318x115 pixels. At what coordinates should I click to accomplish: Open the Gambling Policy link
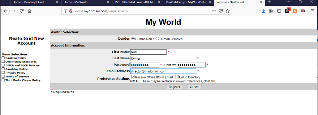[x=16, y=69]
